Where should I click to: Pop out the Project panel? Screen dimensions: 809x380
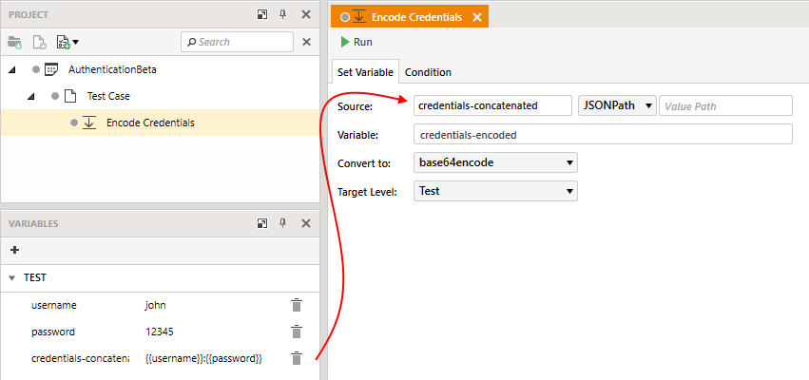tap(262, 14)
